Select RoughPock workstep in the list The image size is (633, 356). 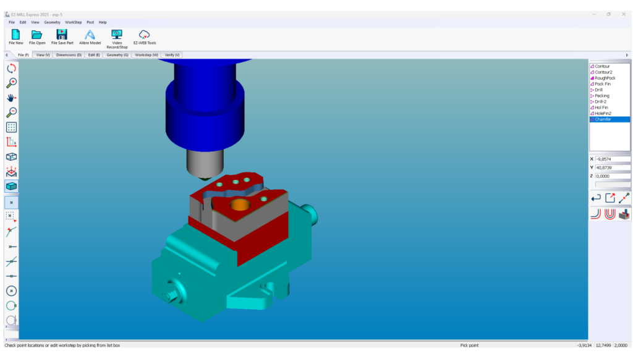point(605,78)
